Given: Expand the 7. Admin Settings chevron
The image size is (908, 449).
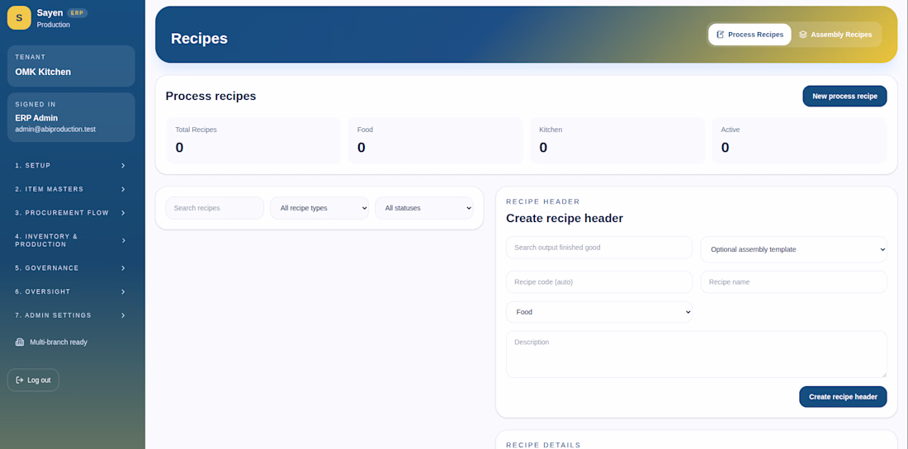Looking at the screenshot, I should (123, 316).
